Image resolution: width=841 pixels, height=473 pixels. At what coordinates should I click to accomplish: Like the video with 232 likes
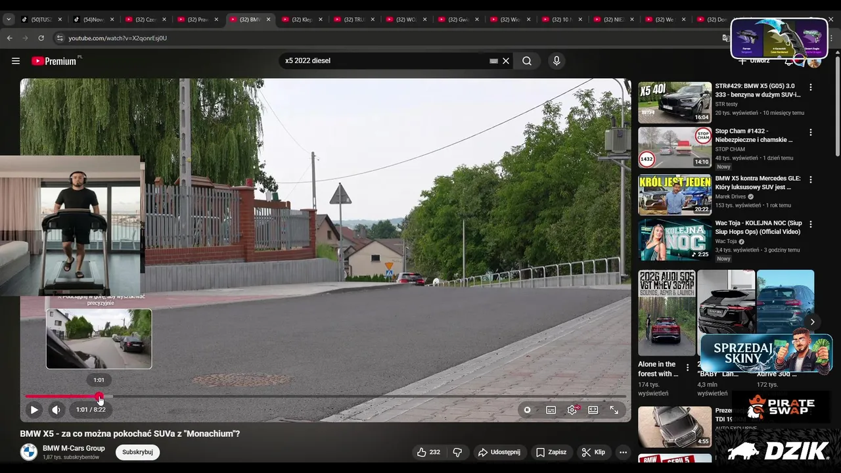pos(428,452)
